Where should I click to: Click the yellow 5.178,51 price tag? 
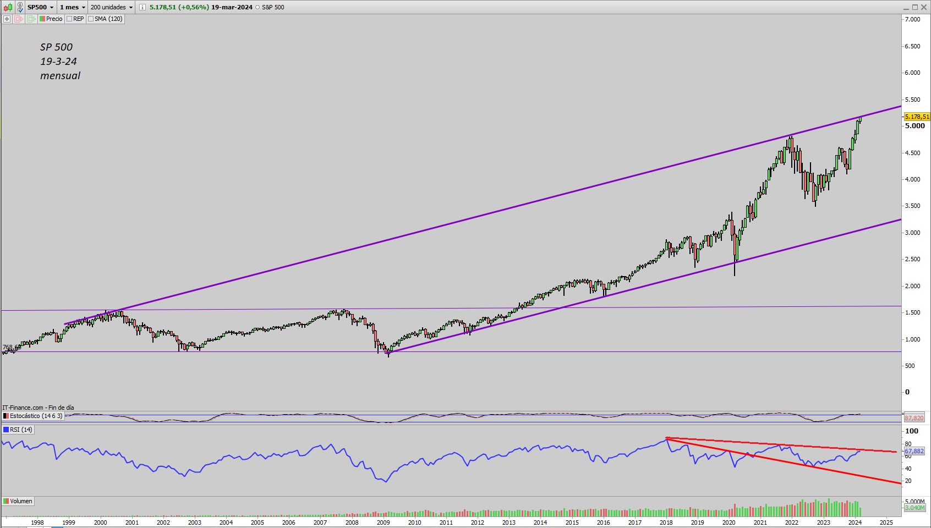(917, 117)
